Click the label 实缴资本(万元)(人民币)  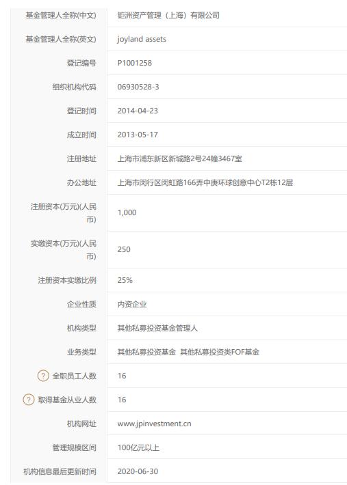pyautogui.click(x=63, y=249)
